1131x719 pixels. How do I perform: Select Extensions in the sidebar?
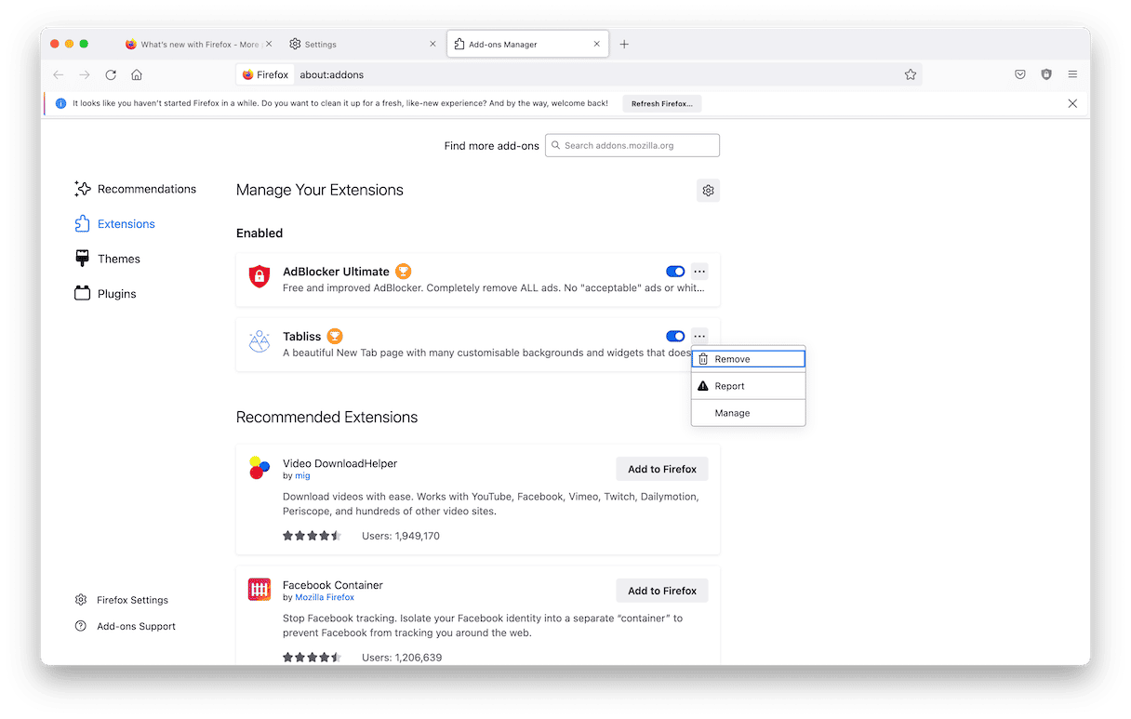114,224
